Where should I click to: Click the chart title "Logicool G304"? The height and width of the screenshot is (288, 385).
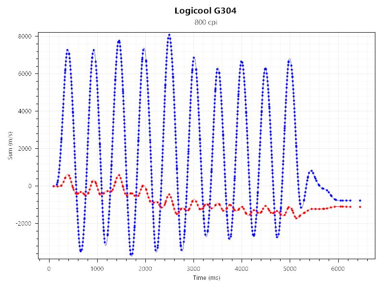(x=205, y=11)
